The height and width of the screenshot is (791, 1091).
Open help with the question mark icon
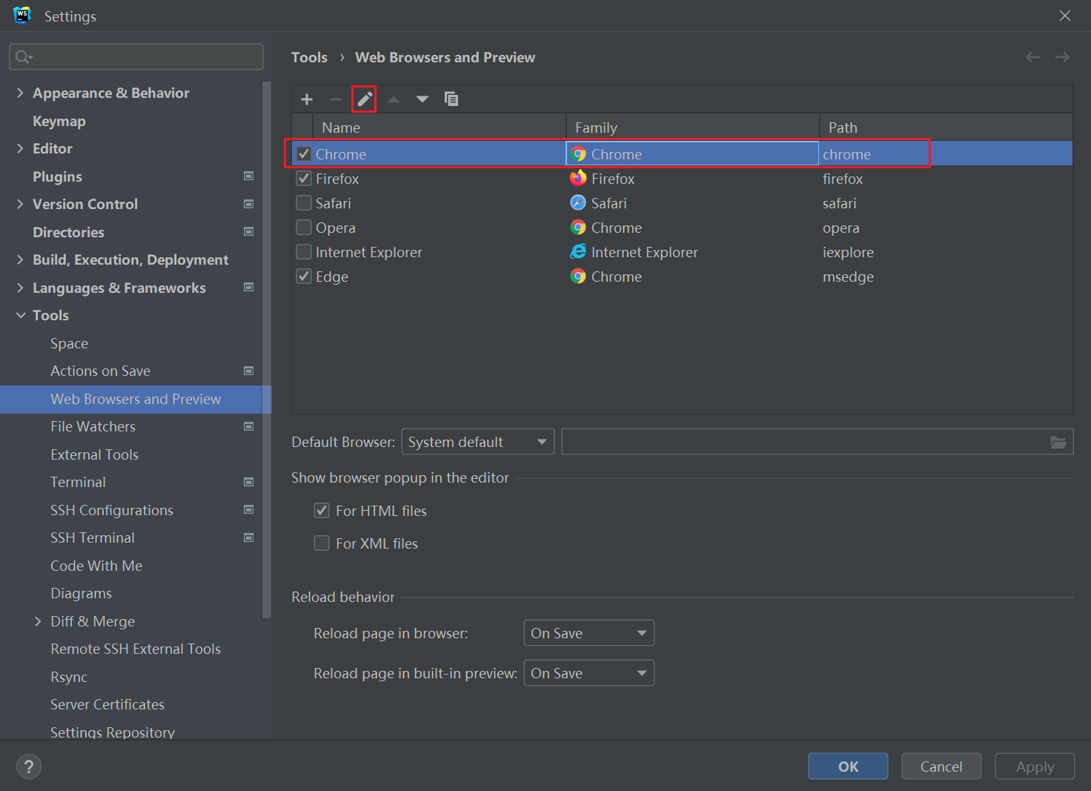pyautogui.click(x=29, y=767)
